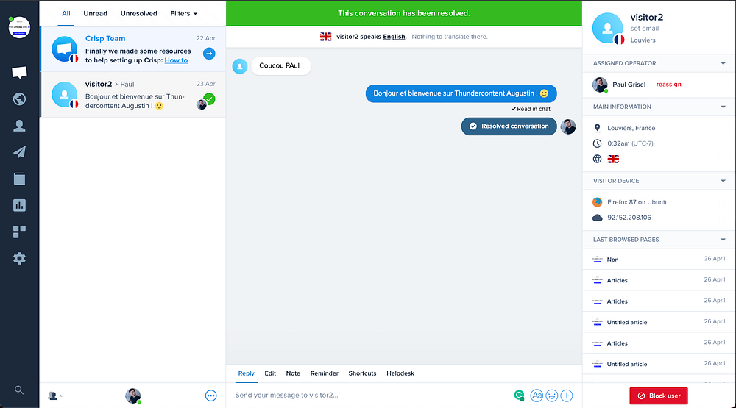Select the All conversations tab
The width and height of the screenshot is (736, 408).
[66, 13]
